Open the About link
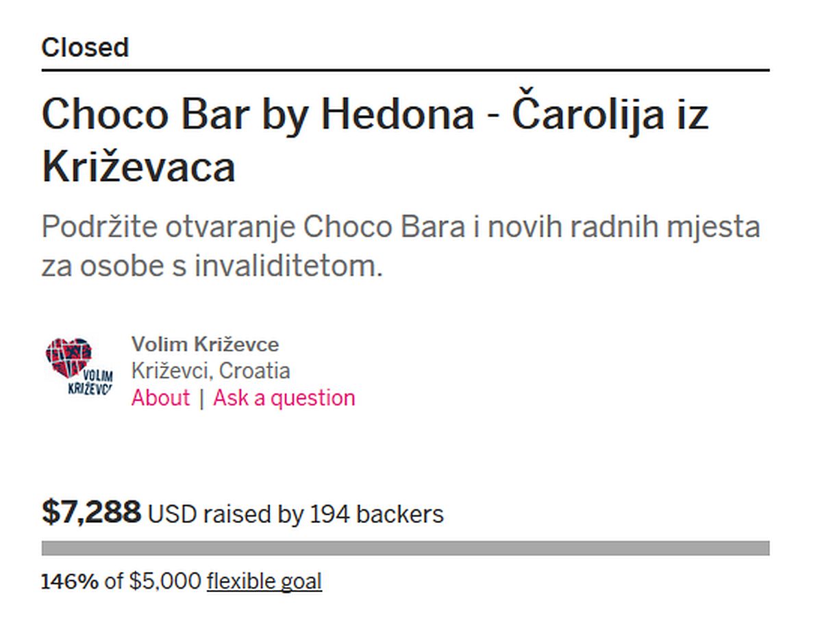The image size is (822, 638). coord(160,398)
